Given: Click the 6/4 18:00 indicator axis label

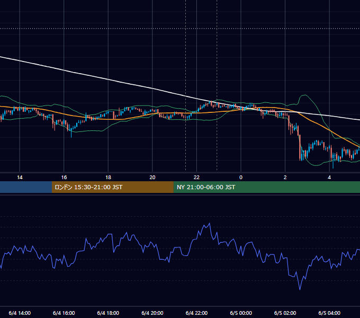Looking at the screenshot, I should [x=108, y=313].
